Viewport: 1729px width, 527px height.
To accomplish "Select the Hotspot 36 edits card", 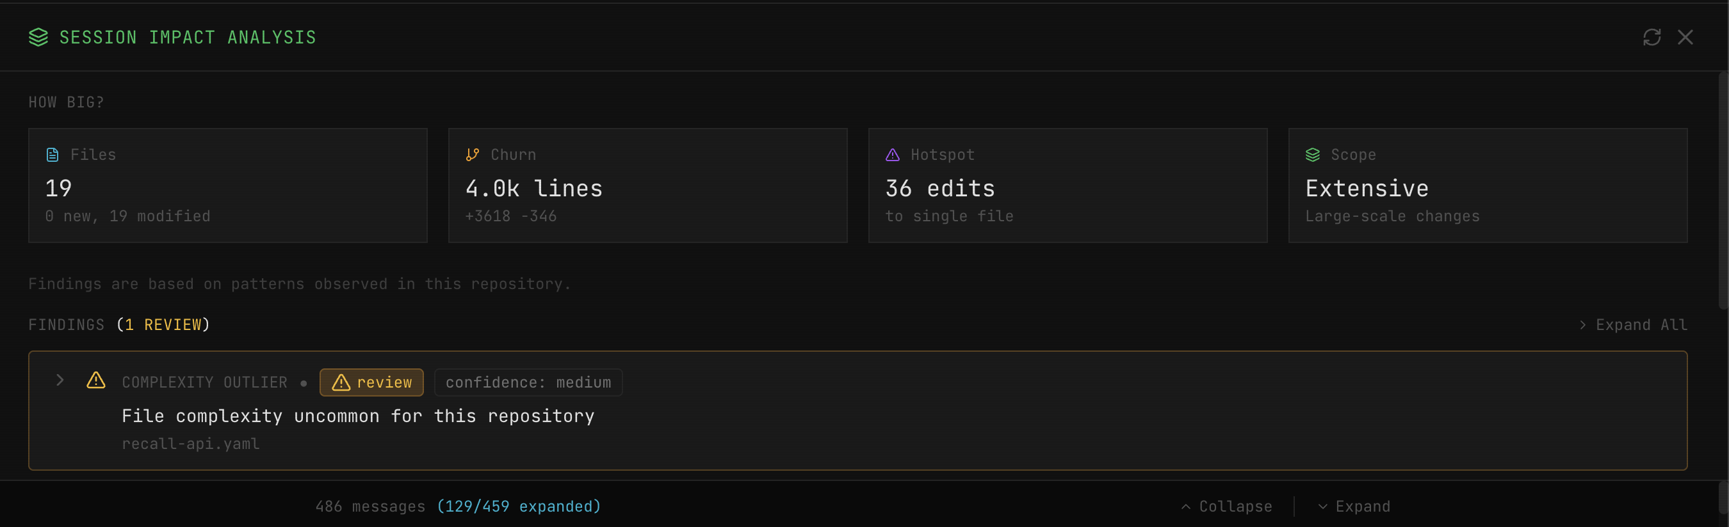I will point(1067,185).
